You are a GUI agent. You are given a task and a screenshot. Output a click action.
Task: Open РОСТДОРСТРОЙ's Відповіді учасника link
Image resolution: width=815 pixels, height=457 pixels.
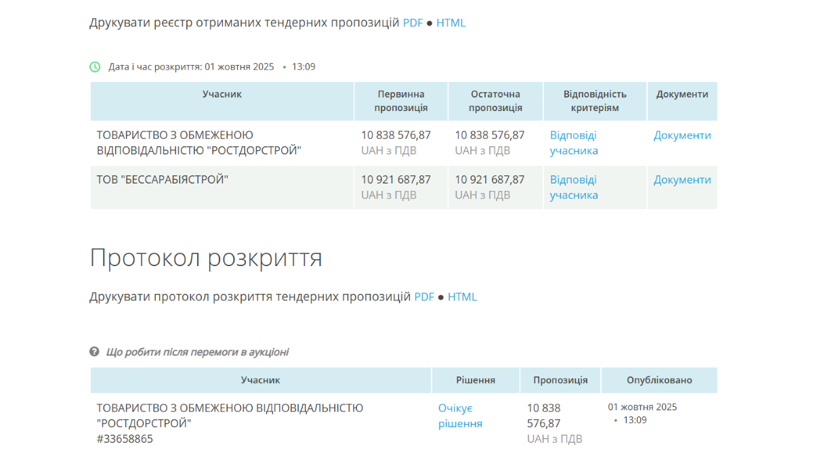click(x=573, y=143)
